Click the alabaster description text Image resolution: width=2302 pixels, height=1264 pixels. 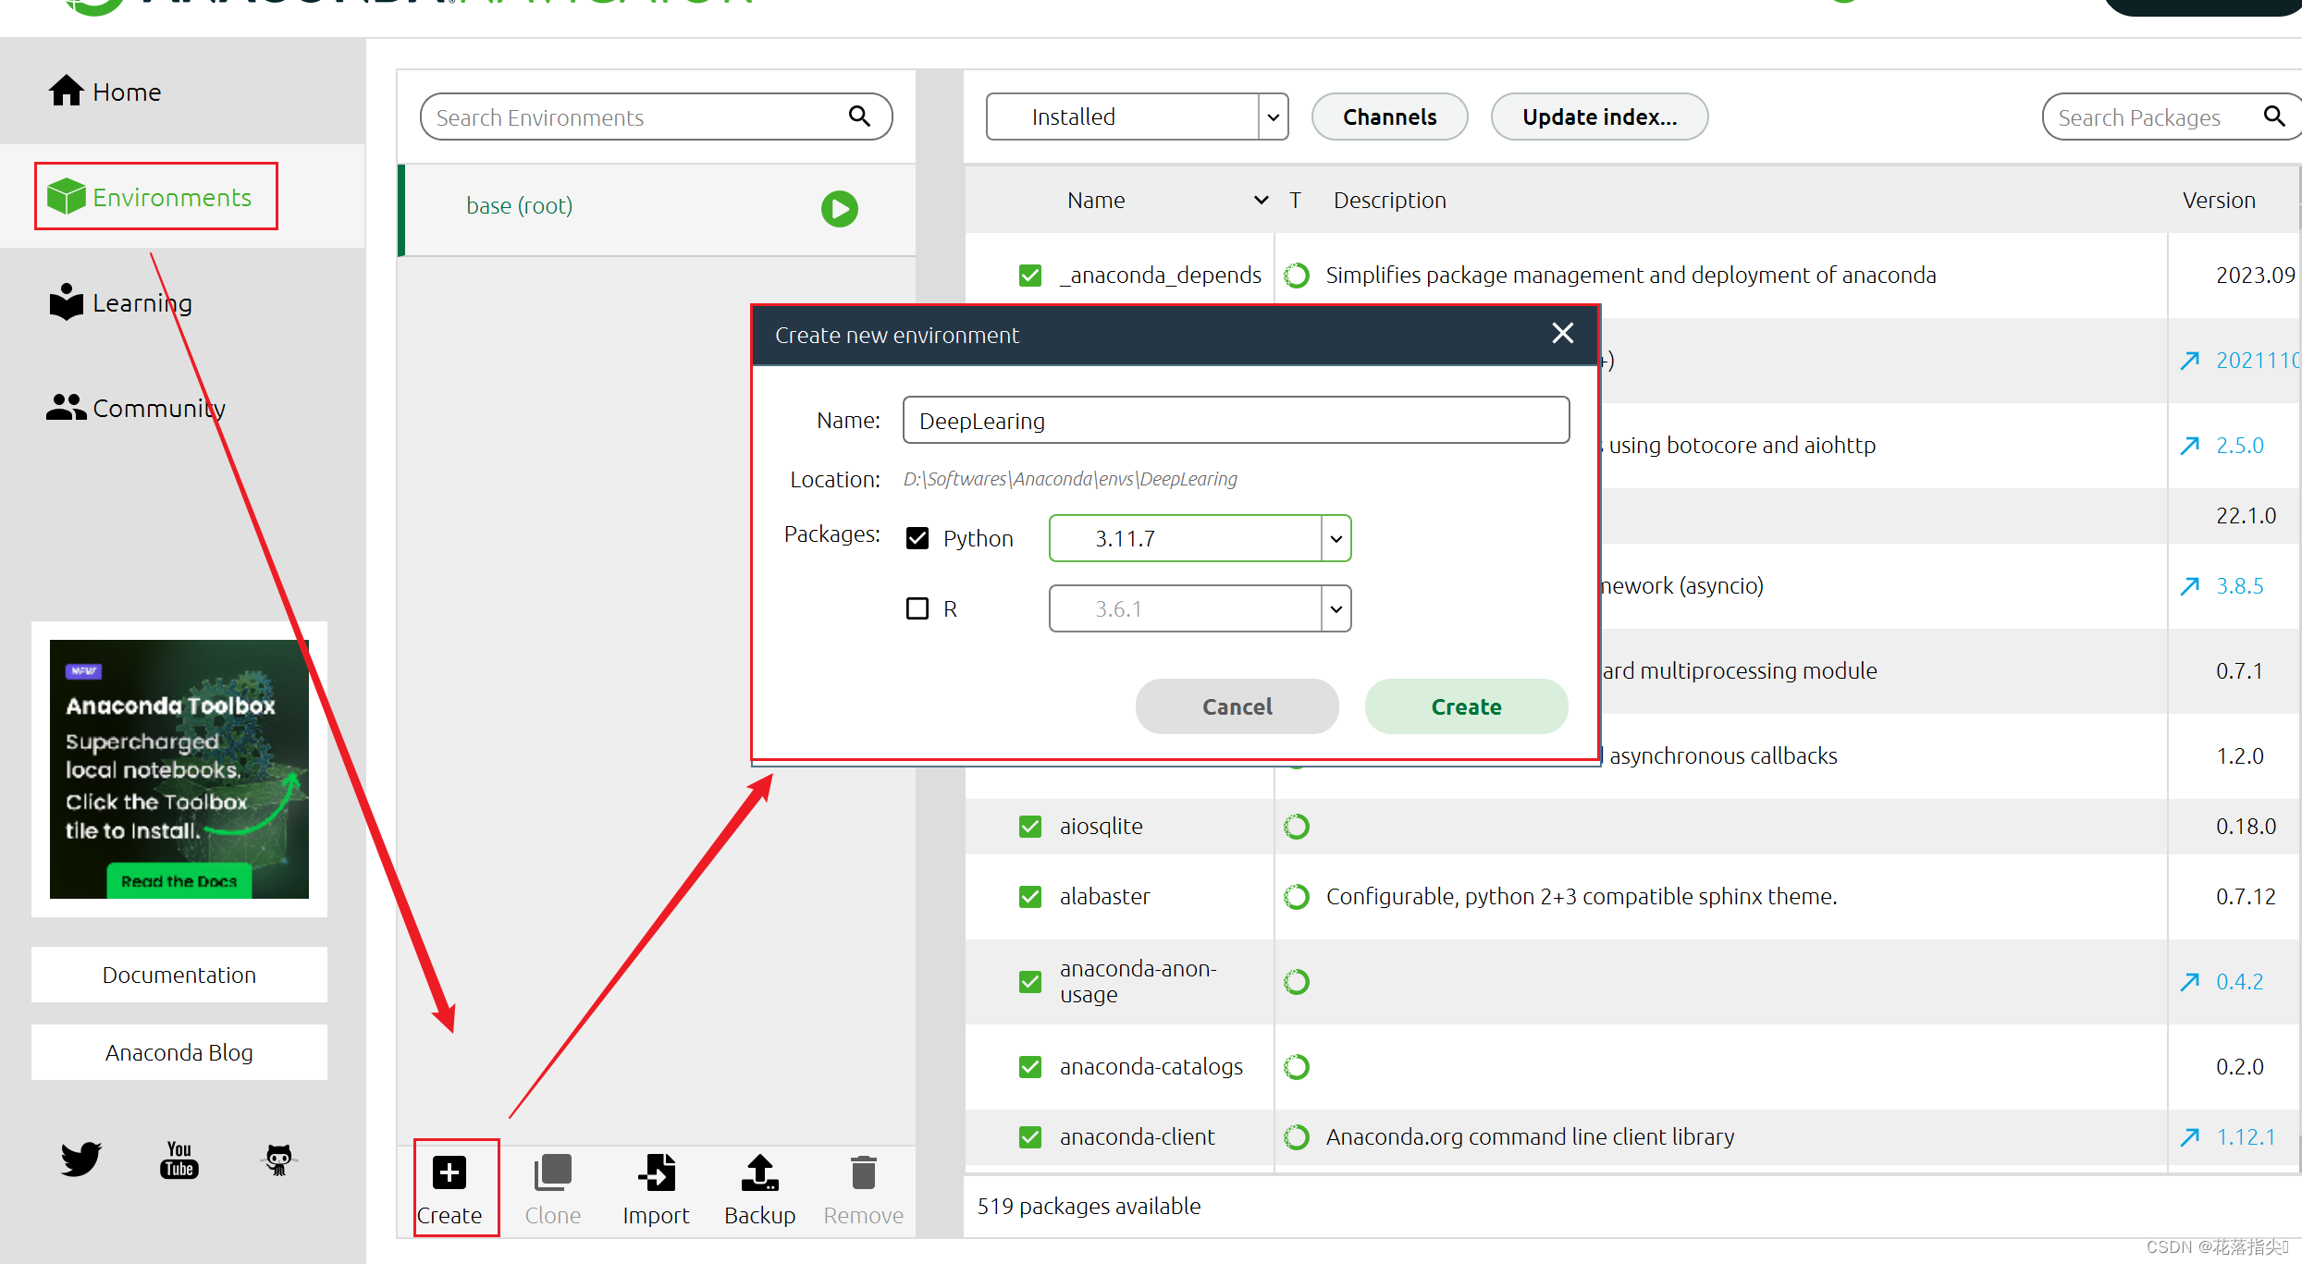(x=1582, y=897)
